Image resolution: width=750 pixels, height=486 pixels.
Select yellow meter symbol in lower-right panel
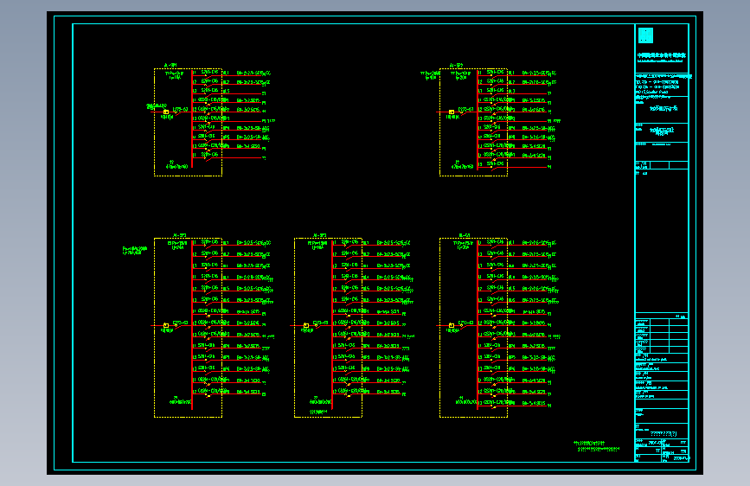451,325
